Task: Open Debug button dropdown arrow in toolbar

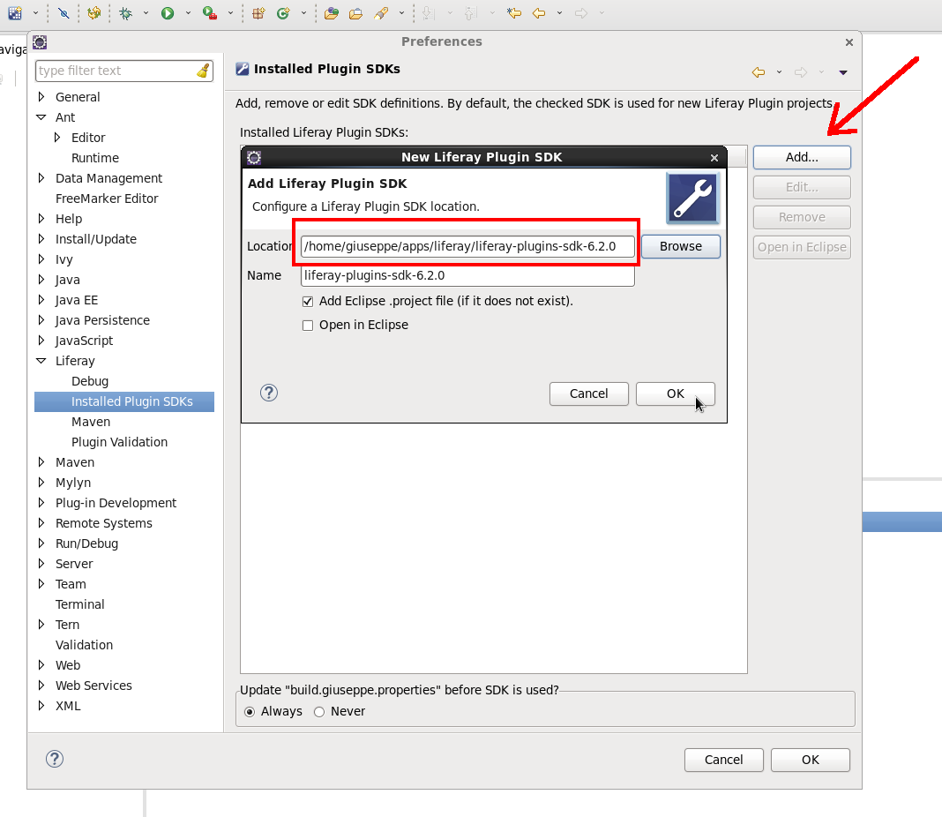Action: click(x=146, y=13)
